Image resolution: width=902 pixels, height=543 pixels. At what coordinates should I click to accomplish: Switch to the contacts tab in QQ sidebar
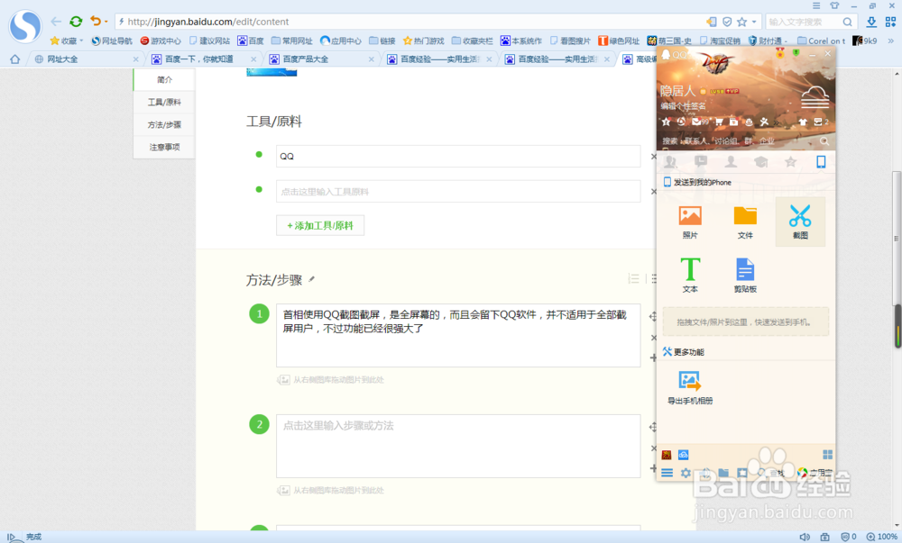click(670, 162)
